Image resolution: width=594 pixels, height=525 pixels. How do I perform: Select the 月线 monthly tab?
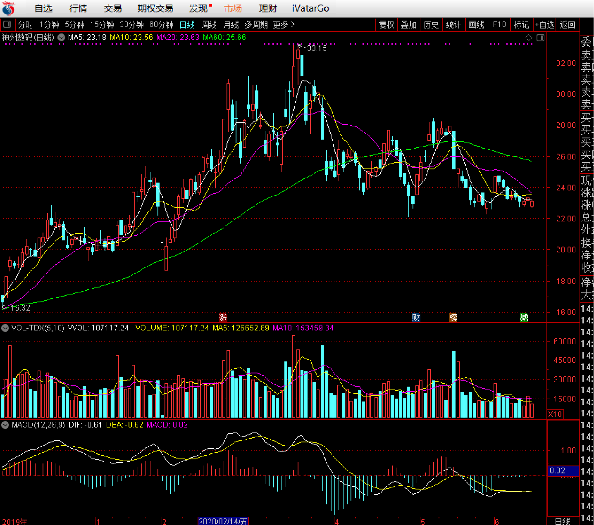click(231, 25)
